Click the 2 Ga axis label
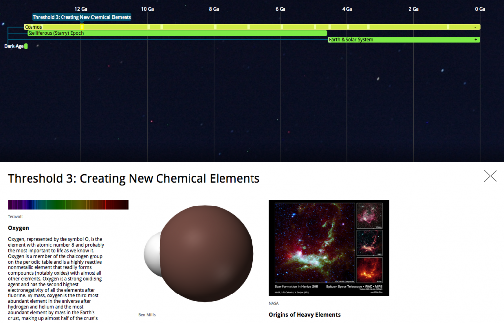504x323 pixels. 413,9
